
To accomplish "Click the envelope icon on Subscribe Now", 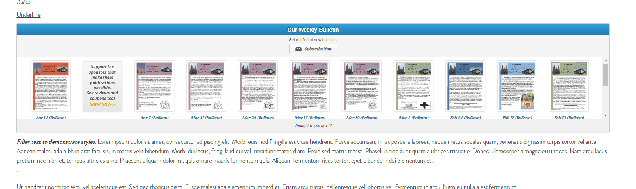I will (x=299, y=49).
